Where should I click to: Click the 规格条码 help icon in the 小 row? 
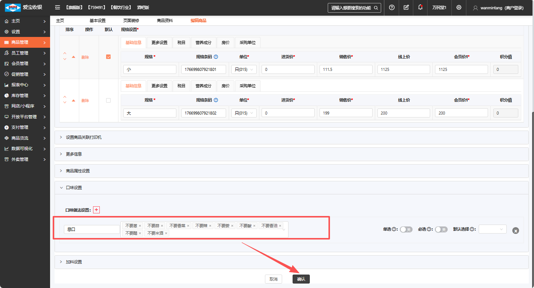click(216, 57)
